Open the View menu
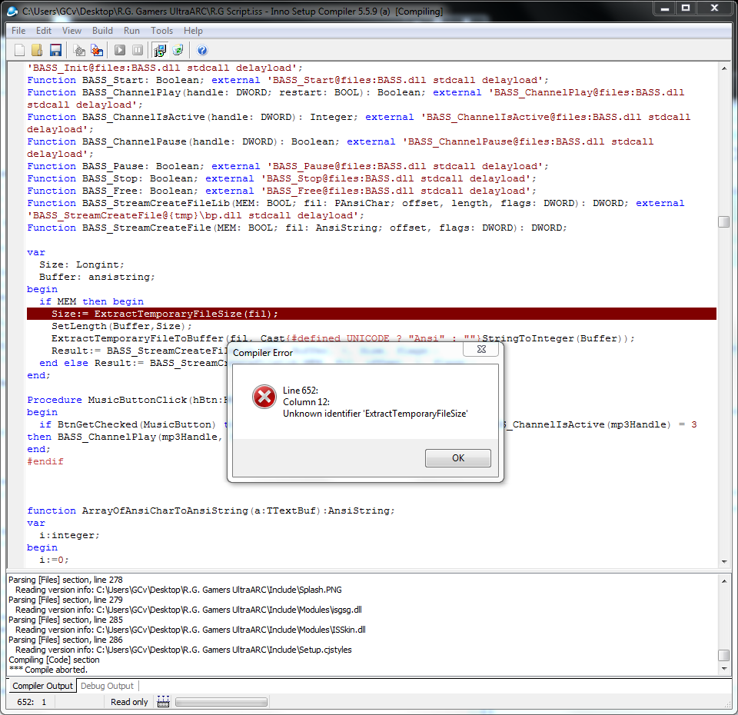Viewport: 738px width, 715px height. coord(71,31)
